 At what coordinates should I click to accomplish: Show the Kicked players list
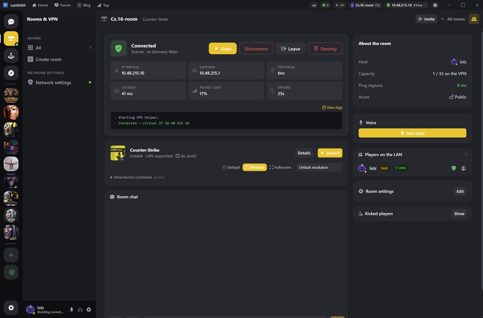[x=459, y=214]
